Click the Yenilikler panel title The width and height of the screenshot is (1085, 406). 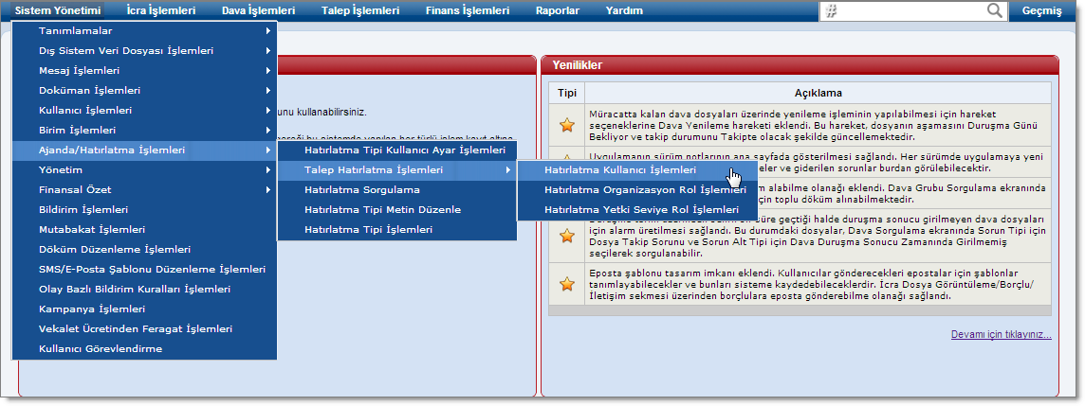[x=577, y=65]
